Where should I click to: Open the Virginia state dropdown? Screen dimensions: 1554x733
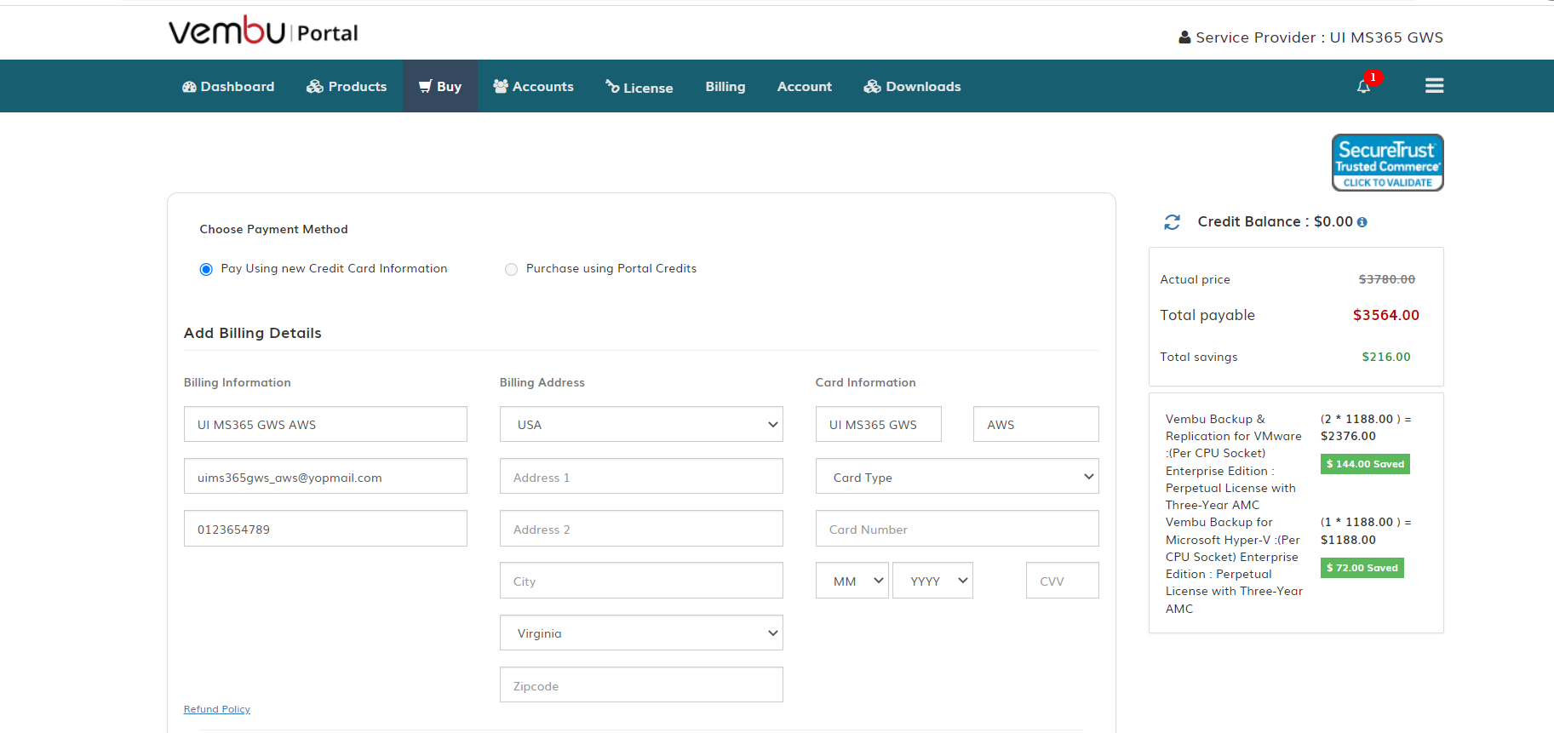641,633
